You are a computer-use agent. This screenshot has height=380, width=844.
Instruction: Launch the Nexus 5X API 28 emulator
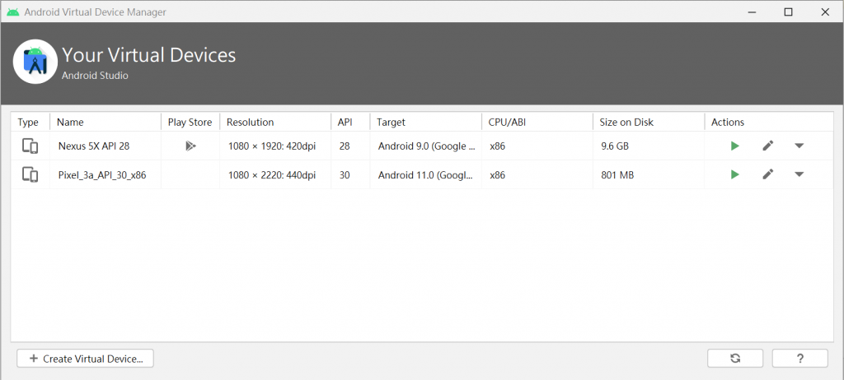[x=734, y=146]
